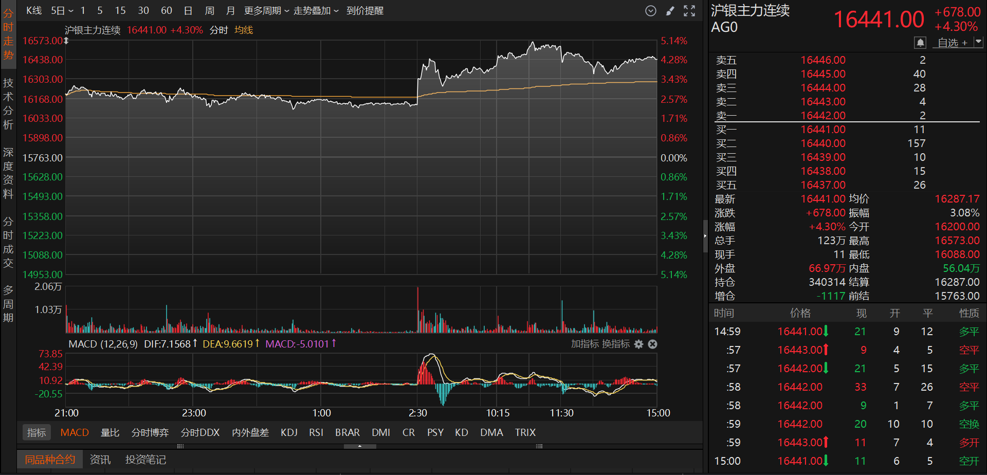The image size is (987, 475).
Task: Select the 15:00 trade row
Action: coord(847,461)
